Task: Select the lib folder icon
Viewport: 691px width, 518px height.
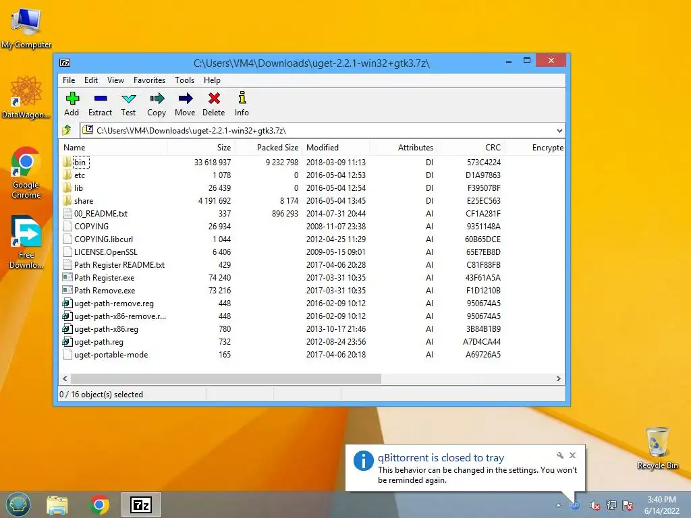Action: [67, 188]
